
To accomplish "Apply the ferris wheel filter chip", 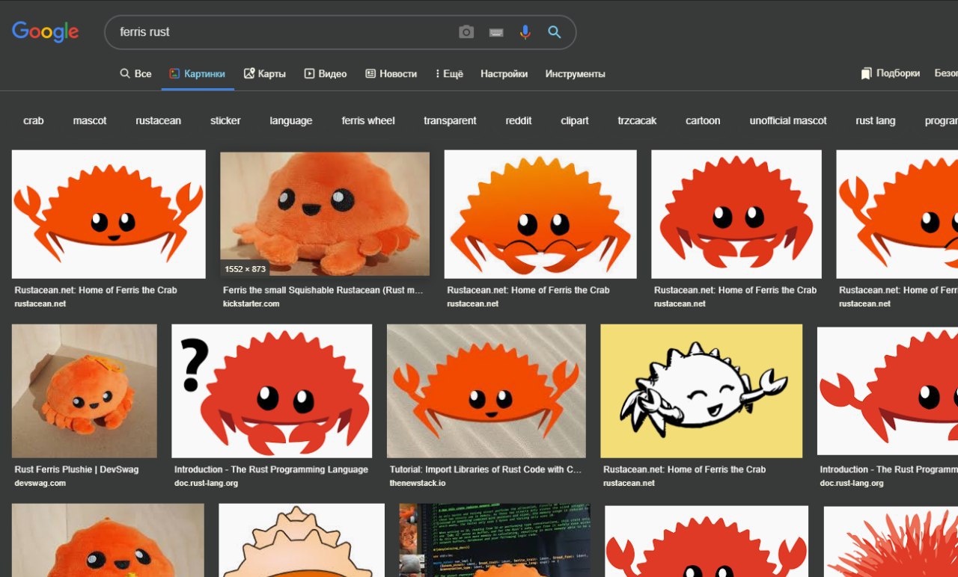I will pyautogui.click(x=368, y=120).
